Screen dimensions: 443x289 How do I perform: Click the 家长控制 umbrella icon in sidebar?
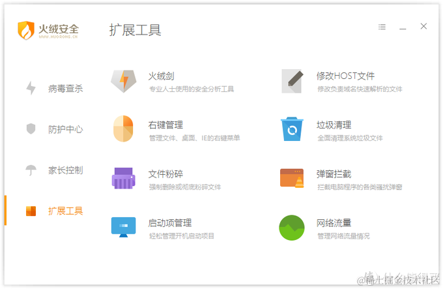click(x=31, y=170)
